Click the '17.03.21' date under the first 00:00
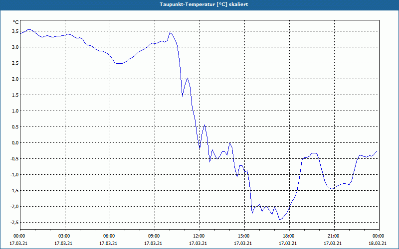Viewport: 399px width, 249px height. click(x=18, y=244)
